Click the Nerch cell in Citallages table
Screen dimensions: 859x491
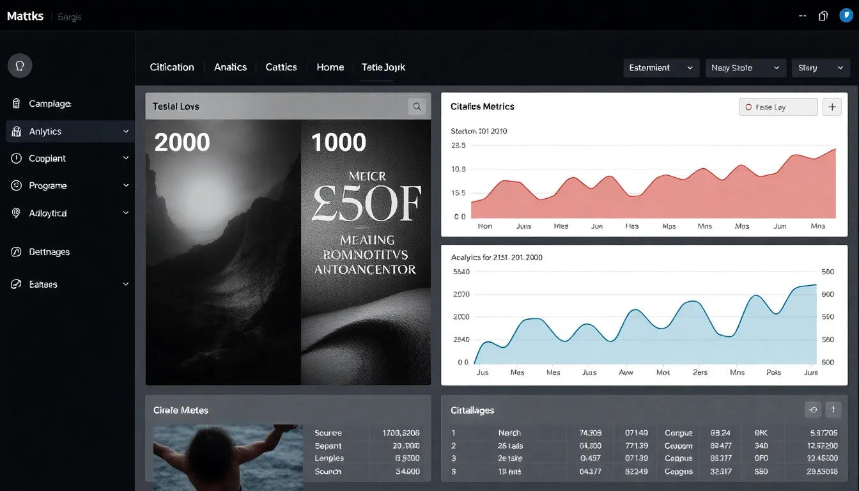pos(509,433)
